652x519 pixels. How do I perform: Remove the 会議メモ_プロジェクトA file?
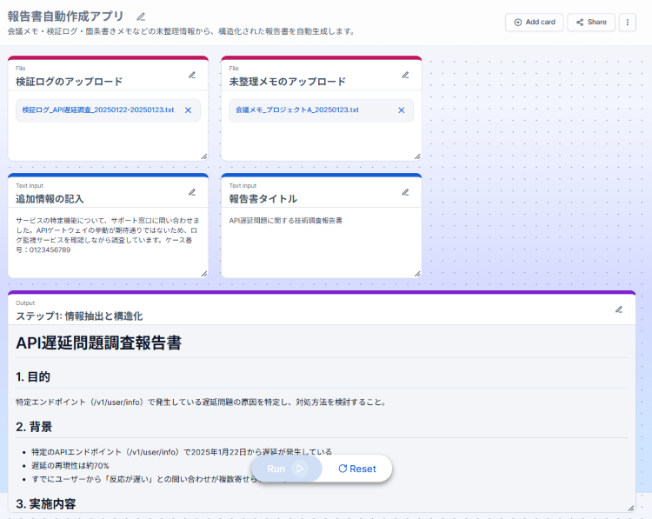coord(401,110)
